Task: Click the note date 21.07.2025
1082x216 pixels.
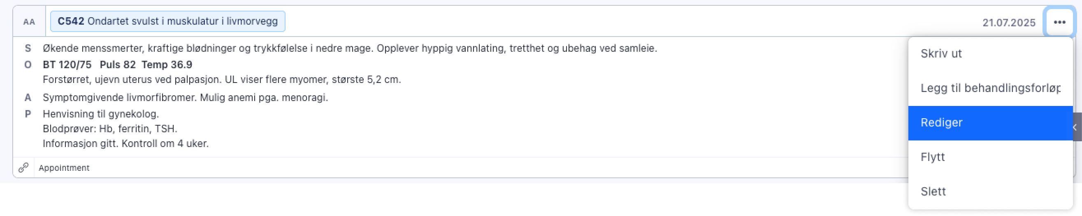Action: [x=1008, y=23]
